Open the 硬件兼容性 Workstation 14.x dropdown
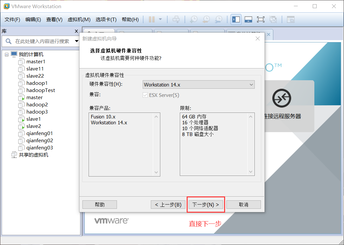344x245 pixels. click(x=198, y=84)
